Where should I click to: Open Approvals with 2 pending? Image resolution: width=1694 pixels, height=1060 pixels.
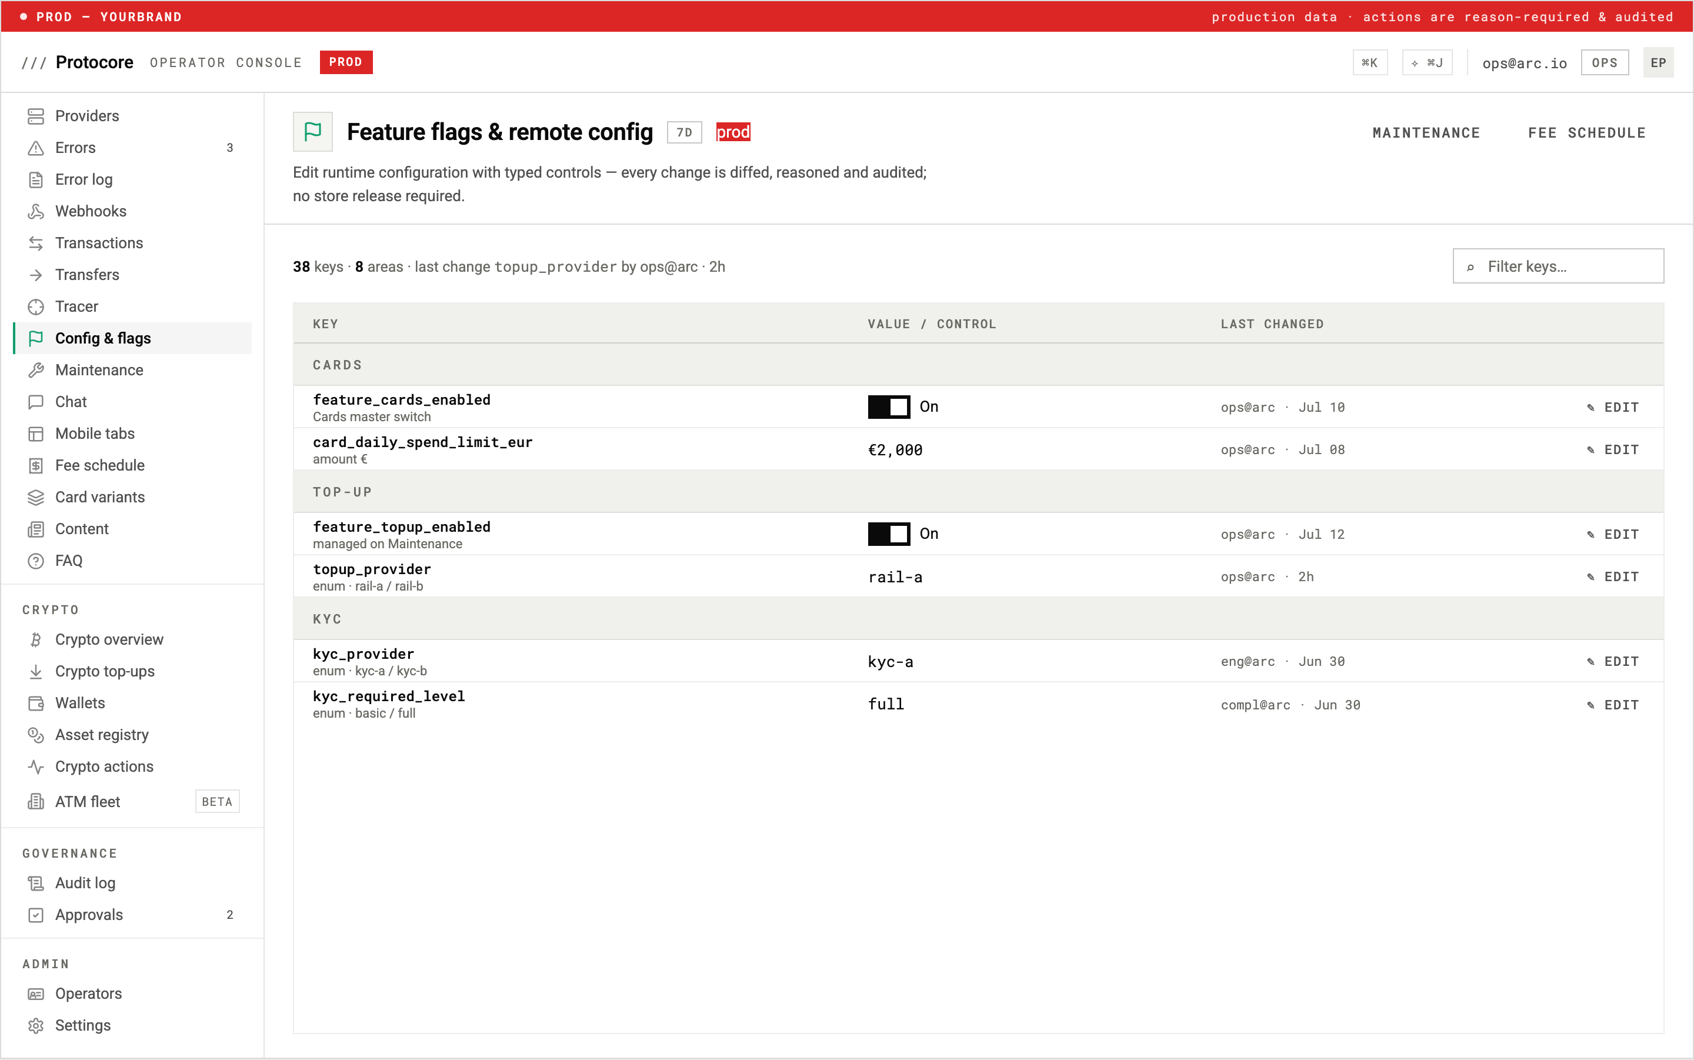(132, 915)
